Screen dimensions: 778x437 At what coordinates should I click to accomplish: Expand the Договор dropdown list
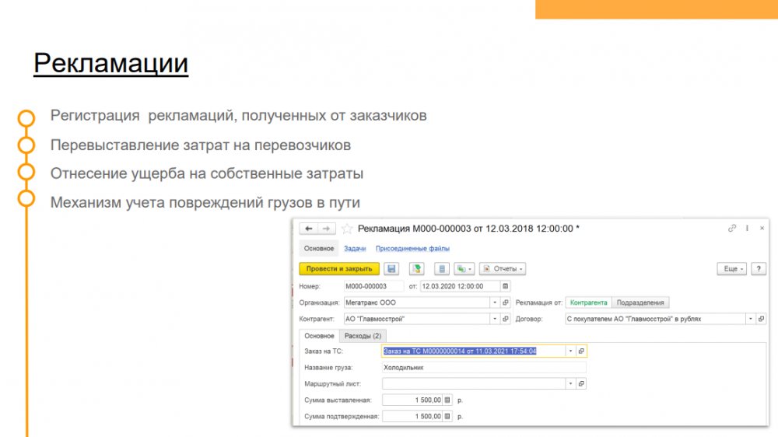point(750,319)
